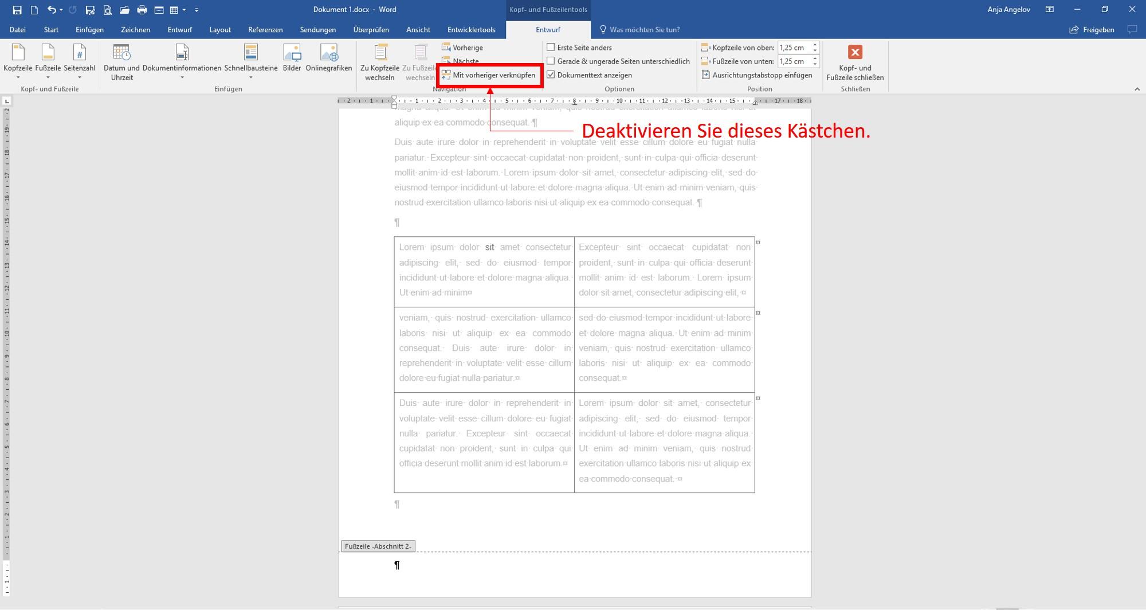
Task: Click the Save As icon with pencil
Action: 90,10
